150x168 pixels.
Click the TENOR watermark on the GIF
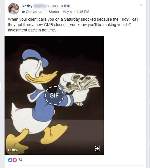point(13,150)
